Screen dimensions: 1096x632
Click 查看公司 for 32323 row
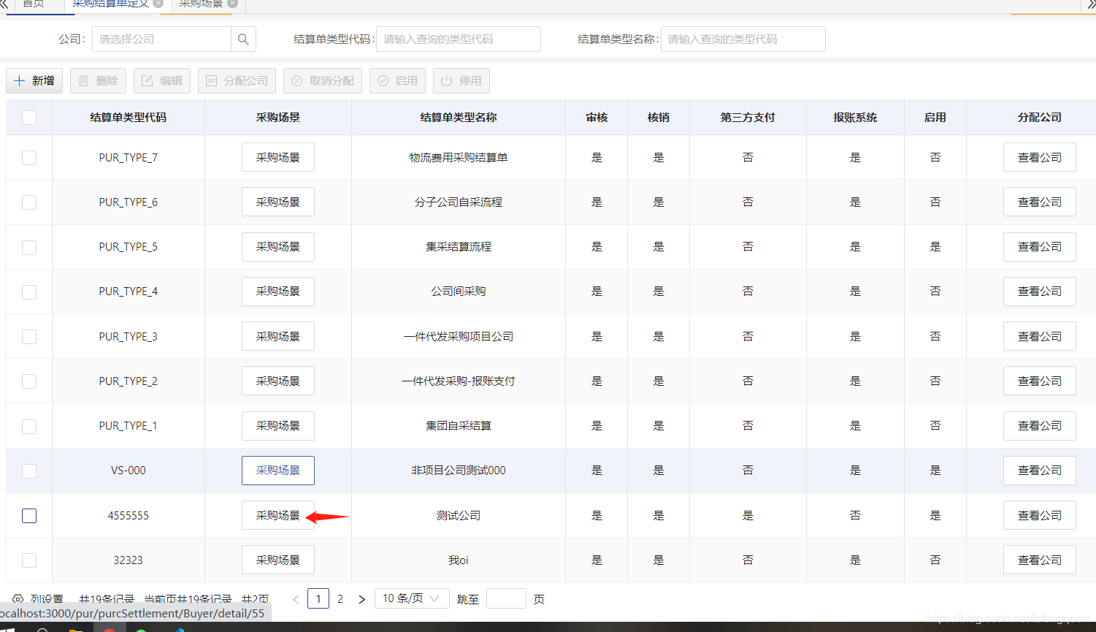[x=1040, y=560]
